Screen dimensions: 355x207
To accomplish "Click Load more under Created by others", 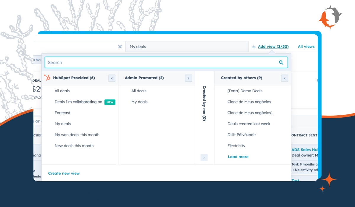I will [238, 157].
